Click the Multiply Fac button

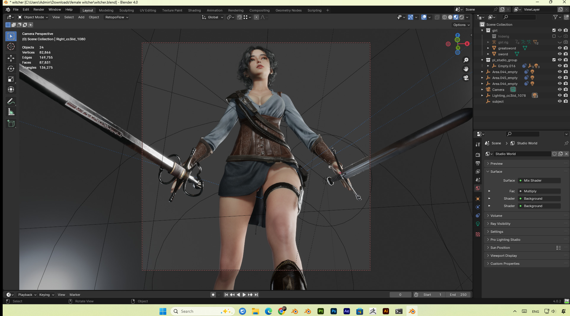tap(539, 191)
